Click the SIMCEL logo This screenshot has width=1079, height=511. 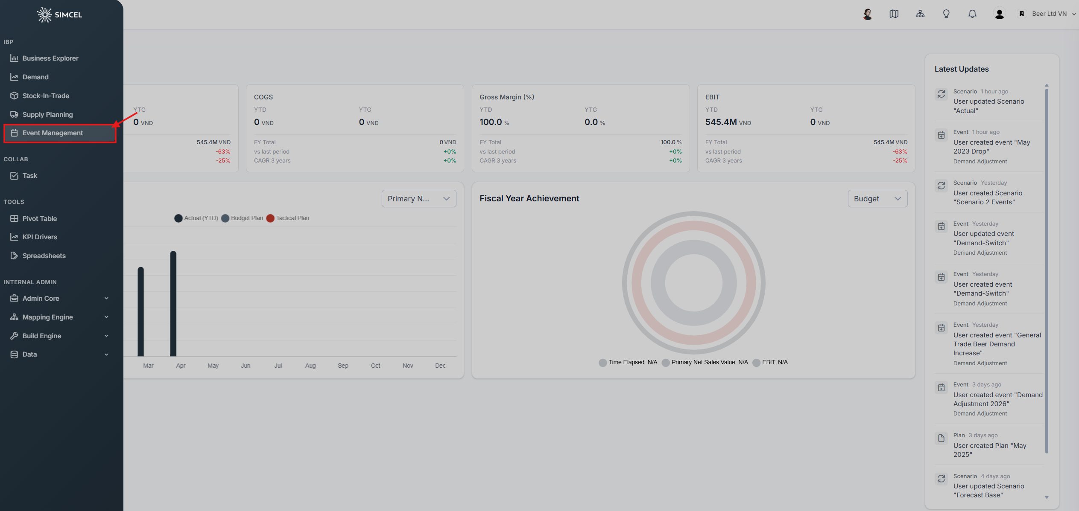tap(59, 15)
